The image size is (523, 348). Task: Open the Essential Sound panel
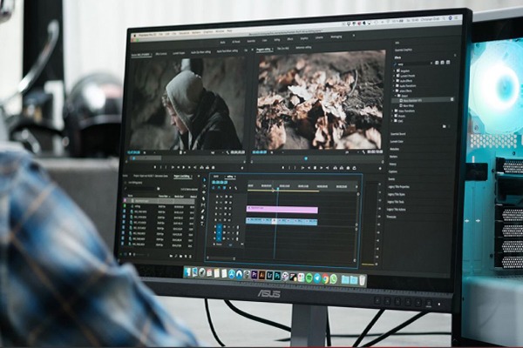(x=398, y=134)
